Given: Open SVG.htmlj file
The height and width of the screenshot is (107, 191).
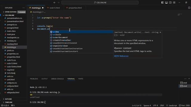Looking at the screenshot, I should point(11,73).
